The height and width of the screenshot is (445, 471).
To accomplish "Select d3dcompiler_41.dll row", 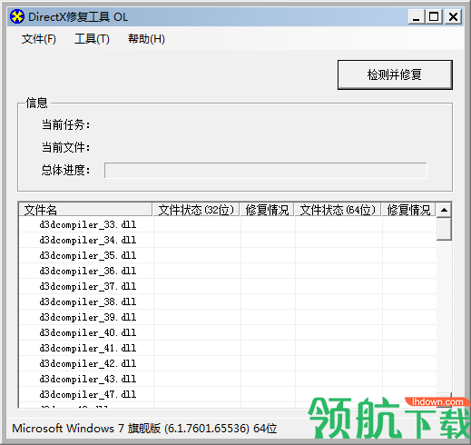I will click(x=228, y=348).
